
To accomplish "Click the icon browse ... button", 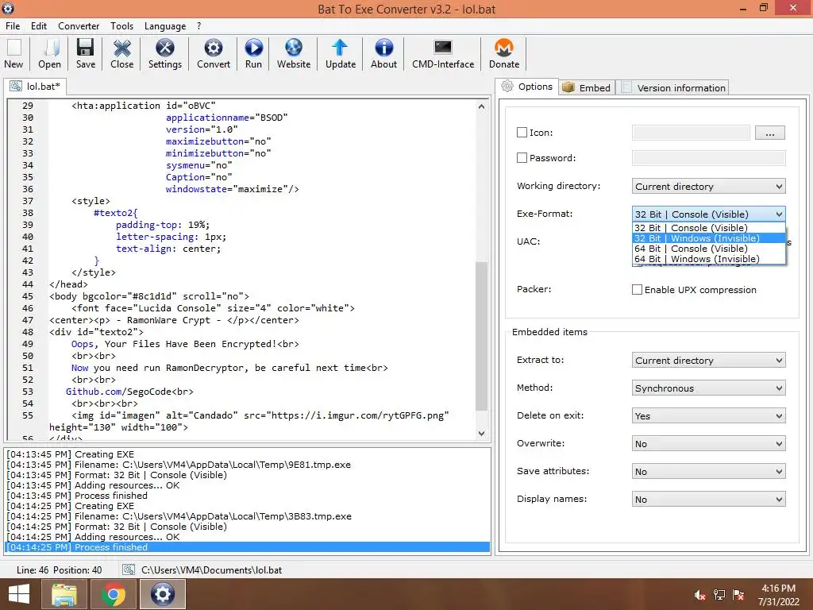I will pos(770,133).
